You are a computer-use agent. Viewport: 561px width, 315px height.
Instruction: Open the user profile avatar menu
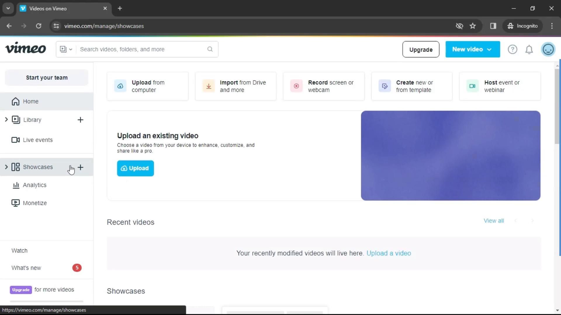tap(548, 49)
